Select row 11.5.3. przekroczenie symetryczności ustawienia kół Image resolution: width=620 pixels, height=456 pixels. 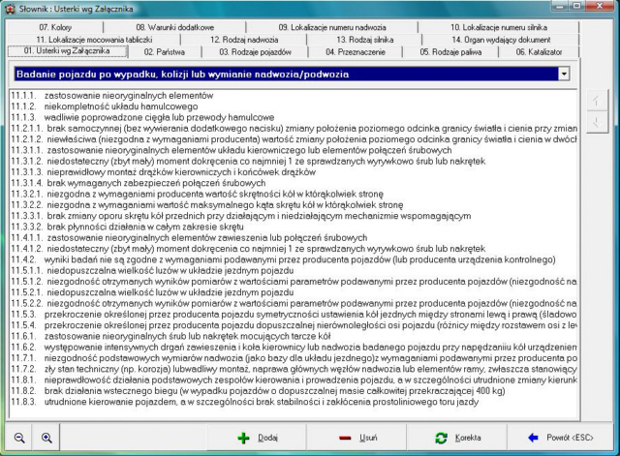pos(294,314)
